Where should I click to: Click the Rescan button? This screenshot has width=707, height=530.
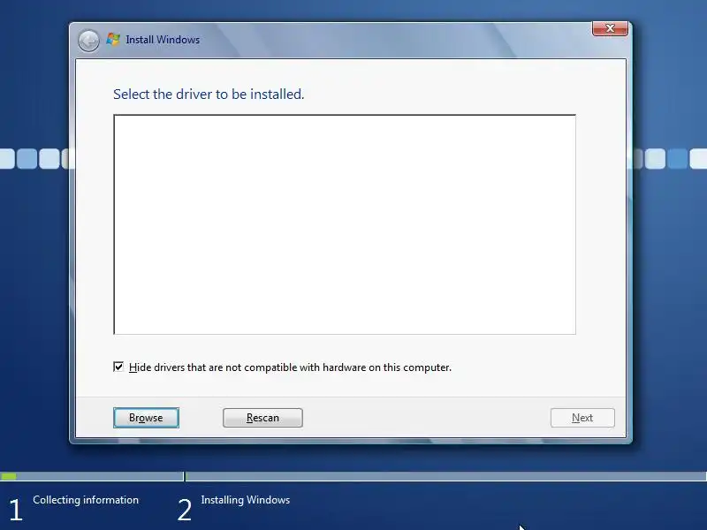[262, 418]
